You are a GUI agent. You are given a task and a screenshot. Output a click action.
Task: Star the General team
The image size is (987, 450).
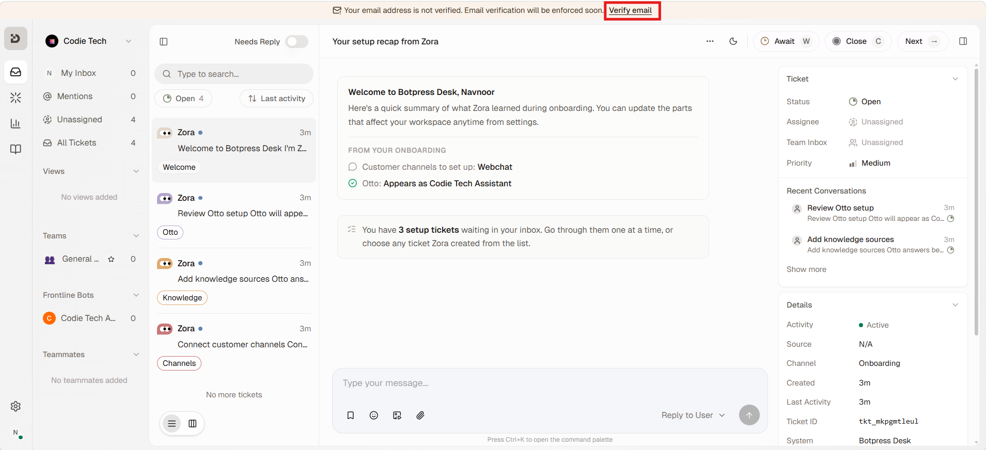point(111,259)
